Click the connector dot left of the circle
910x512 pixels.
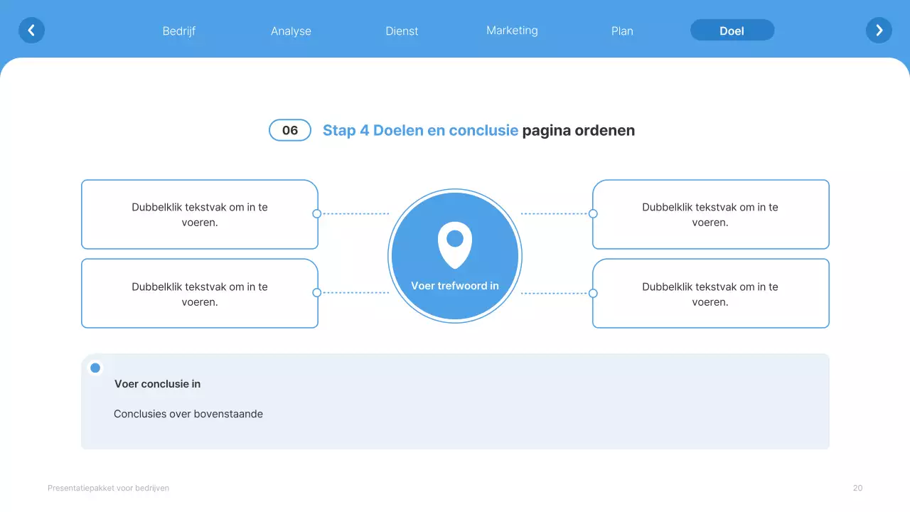pyautogui.click(x=318, y=213)
